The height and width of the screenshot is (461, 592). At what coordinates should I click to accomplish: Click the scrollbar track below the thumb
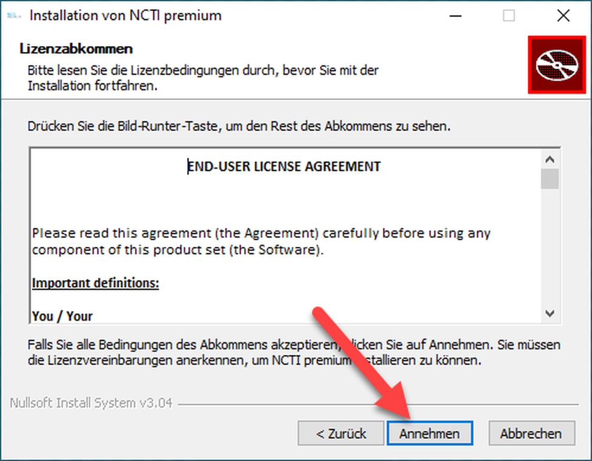550,246
